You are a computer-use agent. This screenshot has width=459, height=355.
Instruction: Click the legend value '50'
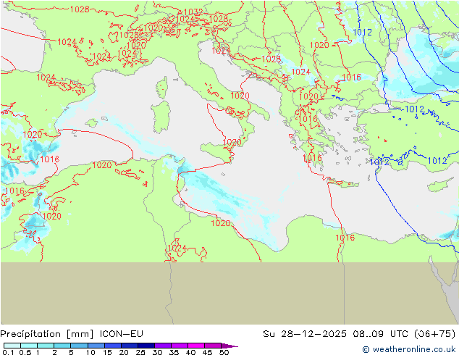(x=224, y=352)
